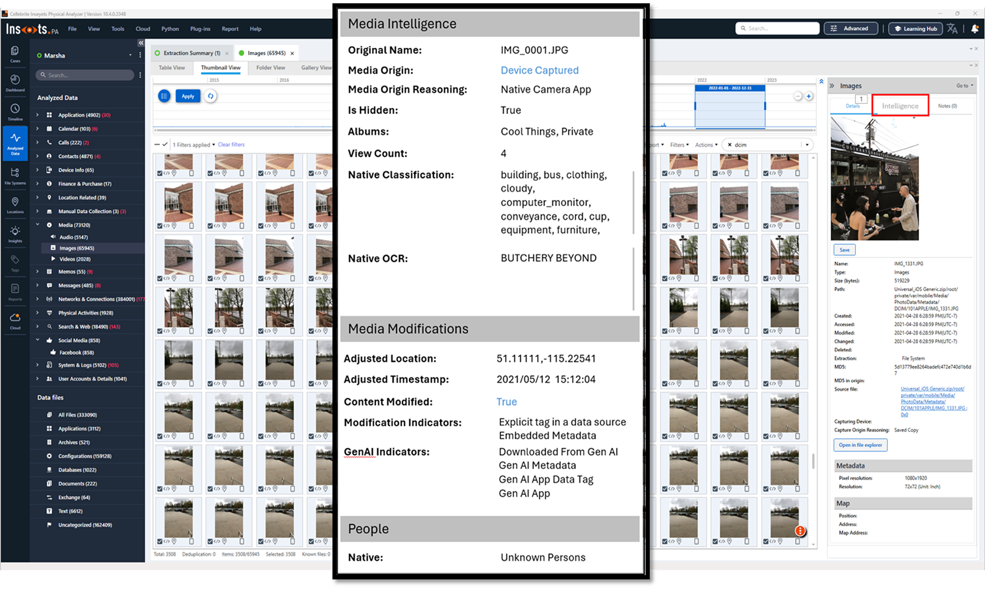Click the Clear filters link
This screenshot has width=985, height=589.
pyautogui.click(x=231, y=145)
